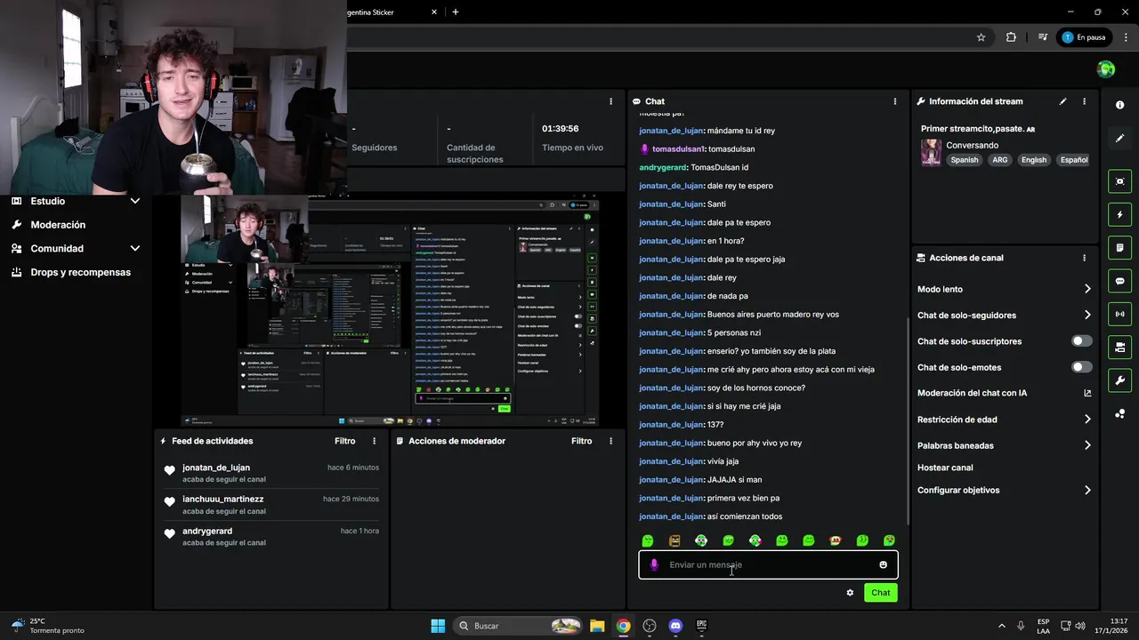Toggle Chat de solo-suscriptores switch
The image size is (1139, 640).
(x=1082, y=341)
